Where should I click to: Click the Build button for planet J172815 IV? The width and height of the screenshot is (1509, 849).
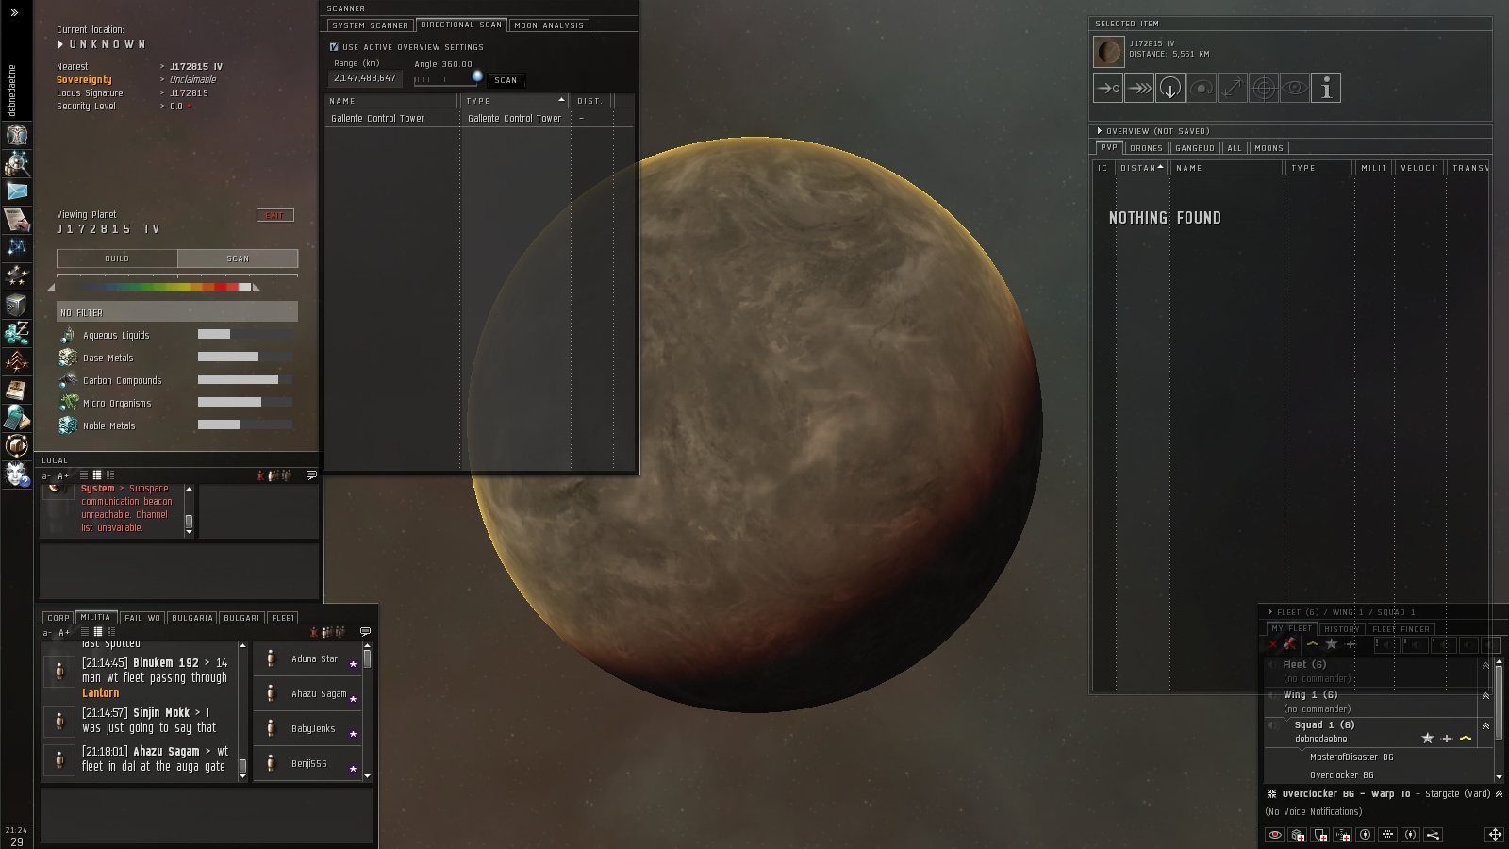point(117,258)
